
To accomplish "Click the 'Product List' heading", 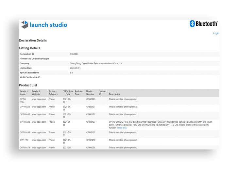I will [28, 85].
